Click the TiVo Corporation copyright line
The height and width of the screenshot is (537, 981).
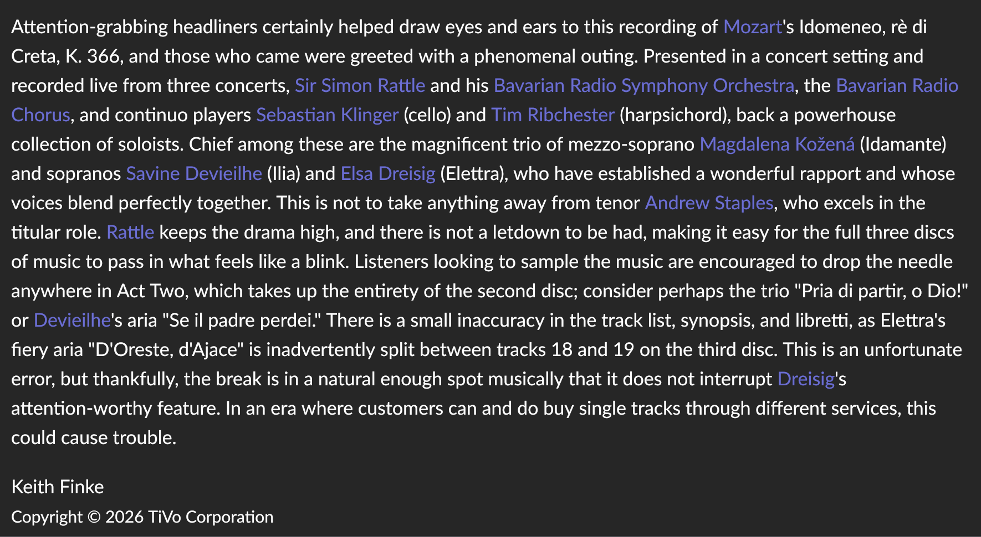(x=142, y=517)
